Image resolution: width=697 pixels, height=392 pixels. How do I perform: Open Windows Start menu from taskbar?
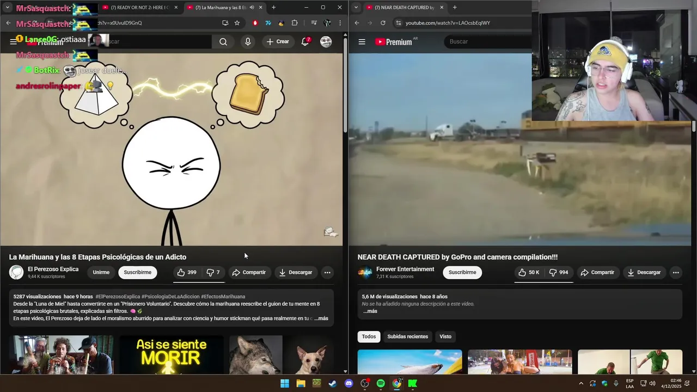[285, 383]
